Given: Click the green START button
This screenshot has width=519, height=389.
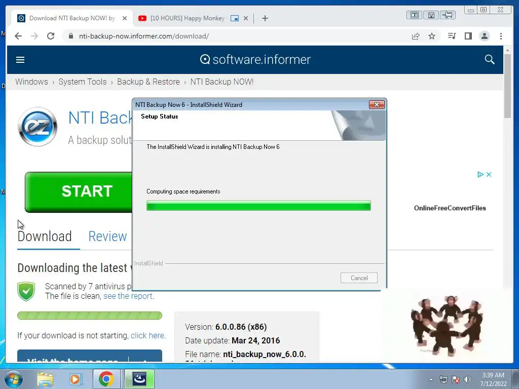Looking at the screenshot, I should 79,192.
